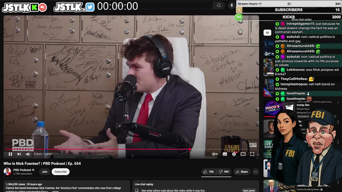Image resolution: width=342 pixels, height=192 pixels.
Task: Open the live chat replay panel
Action: tap(248, 190)
